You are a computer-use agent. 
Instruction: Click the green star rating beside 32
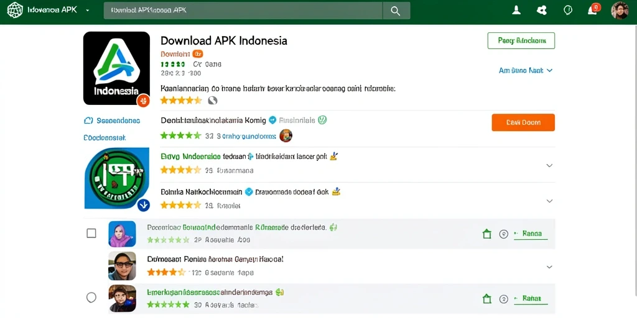click(181, 135)
